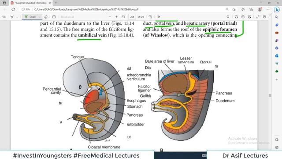Toggle the PDF table of contents
The image size is (282, 159).
(4, 17)
